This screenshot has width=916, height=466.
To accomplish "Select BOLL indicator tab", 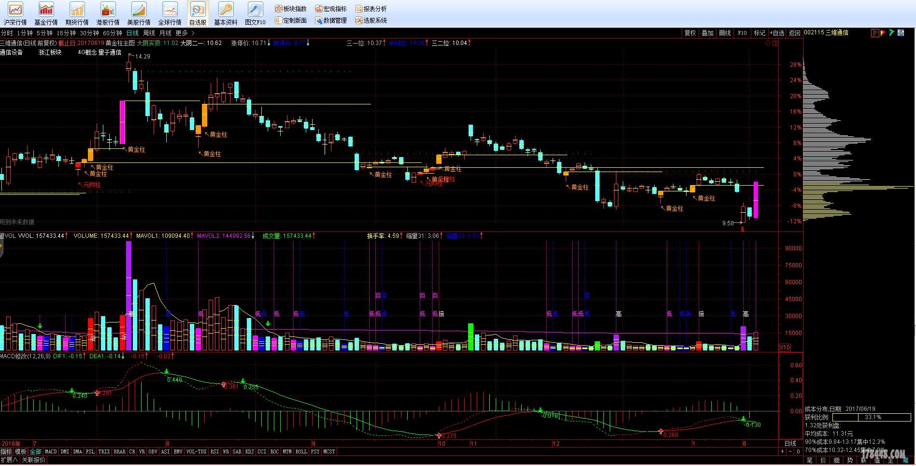I will tap(301, 451).
